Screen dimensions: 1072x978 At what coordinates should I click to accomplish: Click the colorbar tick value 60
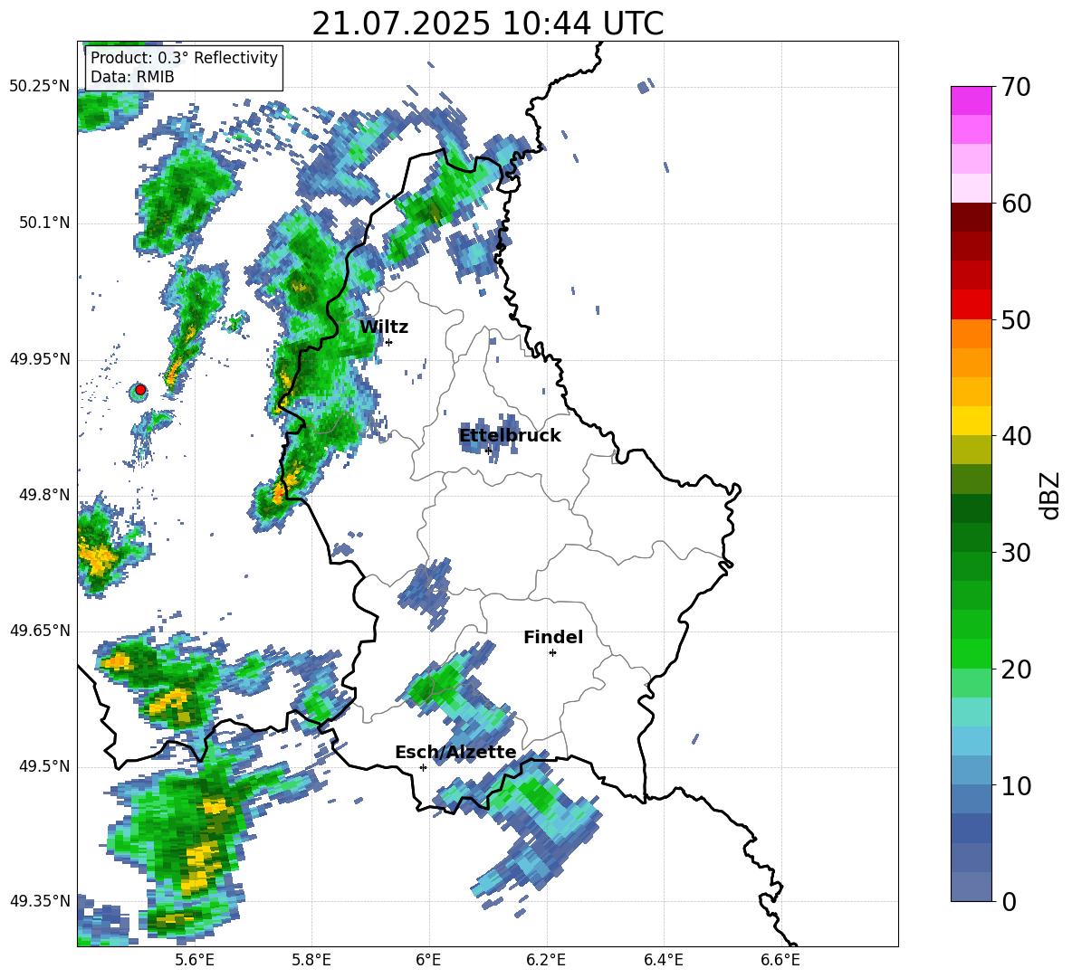tap(1016, 203)
